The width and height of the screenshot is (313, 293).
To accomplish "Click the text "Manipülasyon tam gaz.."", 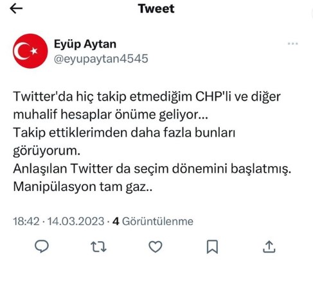I will pyautogui.click(x=83, y=187).
